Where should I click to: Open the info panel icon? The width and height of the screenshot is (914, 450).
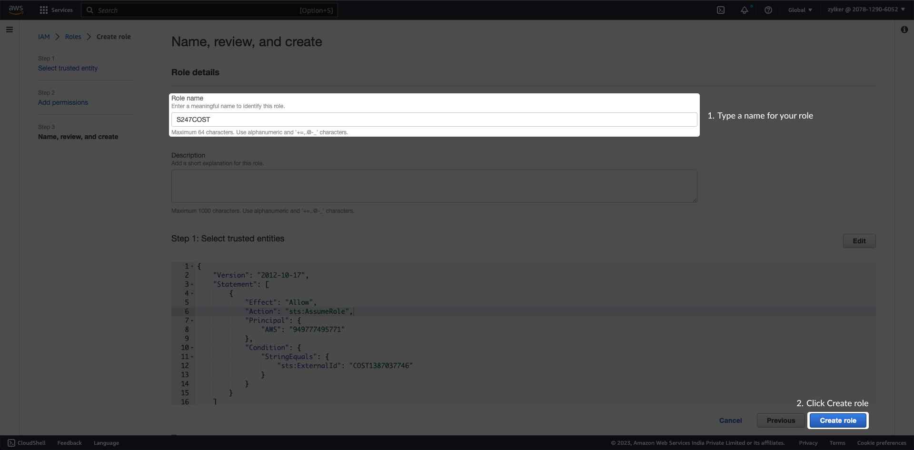point(904,30)
